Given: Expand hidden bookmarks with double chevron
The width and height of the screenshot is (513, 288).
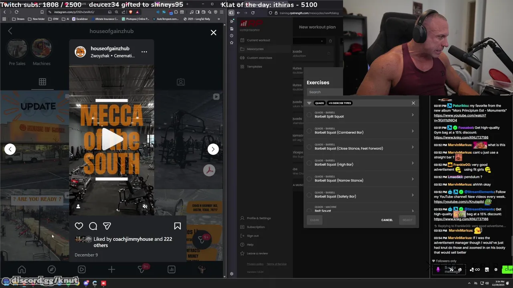Looking at the screenshot, I should click(219, 19).
